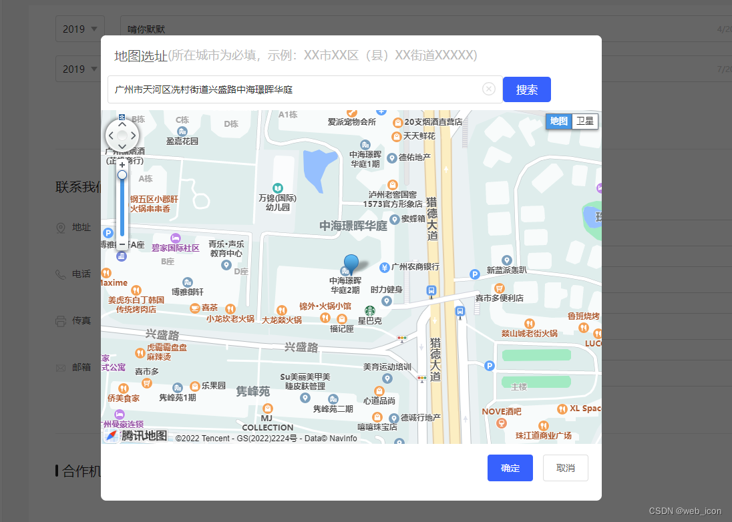The width and height of the screenshot is (732, 522).
Task: Click the 心道品尚 shop icon
Action: (x=379, y=390)
